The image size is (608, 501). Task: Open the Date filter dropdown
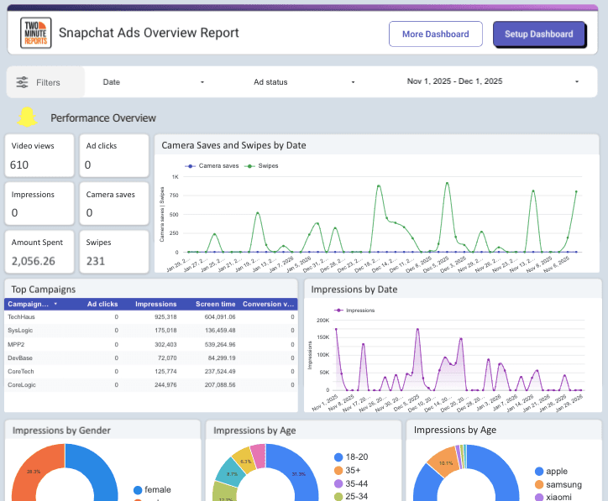tap(154, 82)
